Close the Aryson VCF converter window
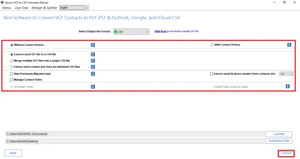Viewport: 300px width, 159px height. [x=295, y=2]
